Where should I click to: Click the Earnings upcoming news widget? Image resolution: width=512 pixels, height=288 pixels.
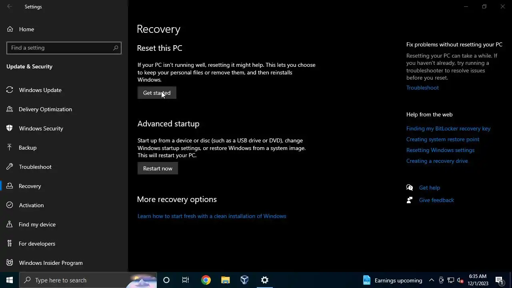(392, 280)
